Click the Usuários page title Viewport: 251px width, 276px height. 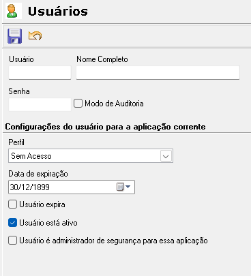tap(58, 12)
